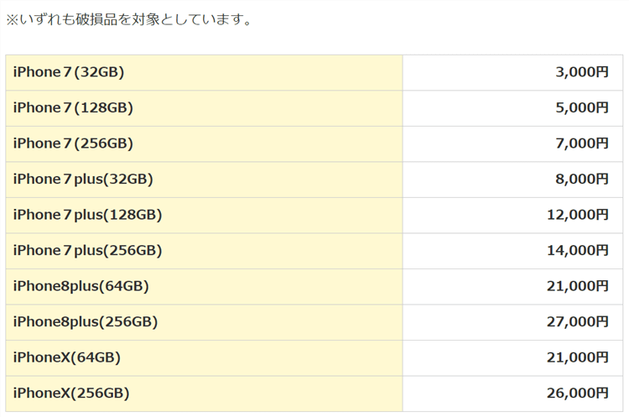Click the 26,000円 price for iPhoneX (256GB)
This screenshot has width=629, height=417.
pyautogui.click(x=577, y=393)
